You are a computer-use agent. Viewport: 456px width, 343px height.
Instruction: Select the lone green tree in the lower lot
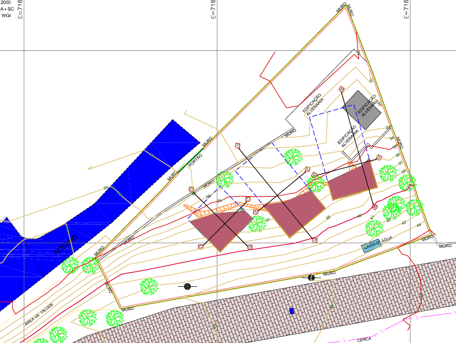click(x=149, y=286)
